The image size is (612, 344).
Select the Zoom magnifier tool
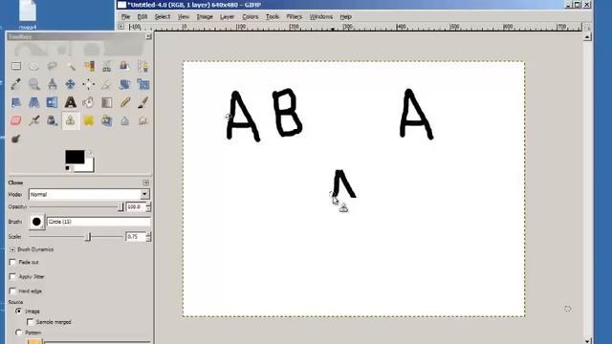point(34,84)
